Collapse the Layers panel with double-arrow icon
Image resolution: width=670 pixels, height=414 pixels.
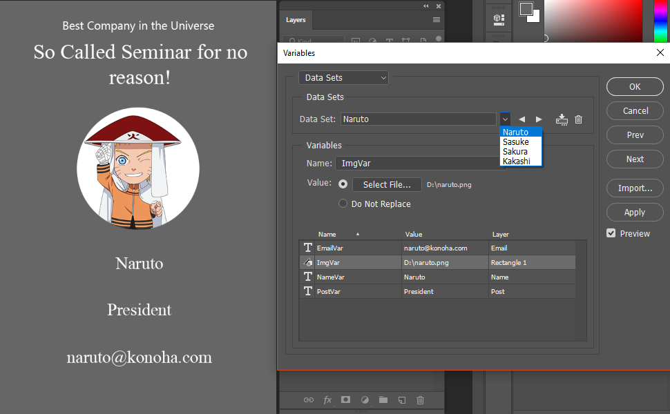426,6
